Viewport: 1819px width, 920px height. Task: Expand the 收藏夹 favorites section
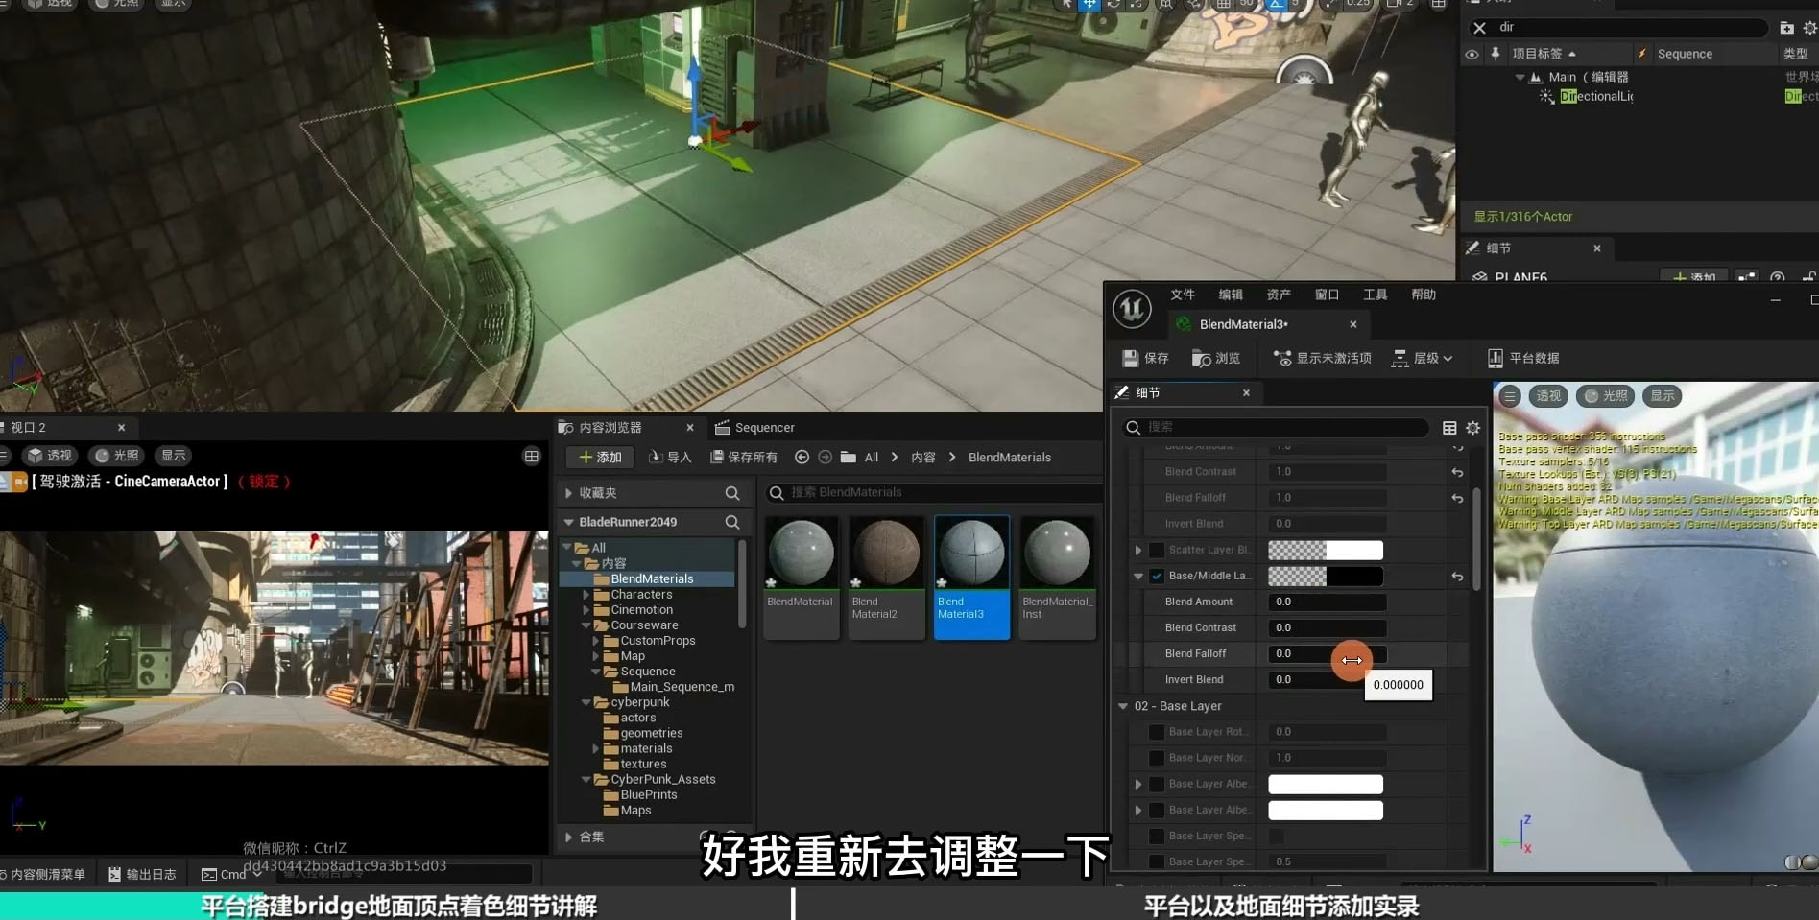click(568, 493)
